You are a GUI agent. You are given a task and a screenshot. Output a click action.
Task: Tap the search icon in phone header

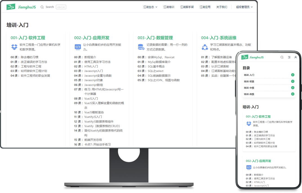point(282,57)
